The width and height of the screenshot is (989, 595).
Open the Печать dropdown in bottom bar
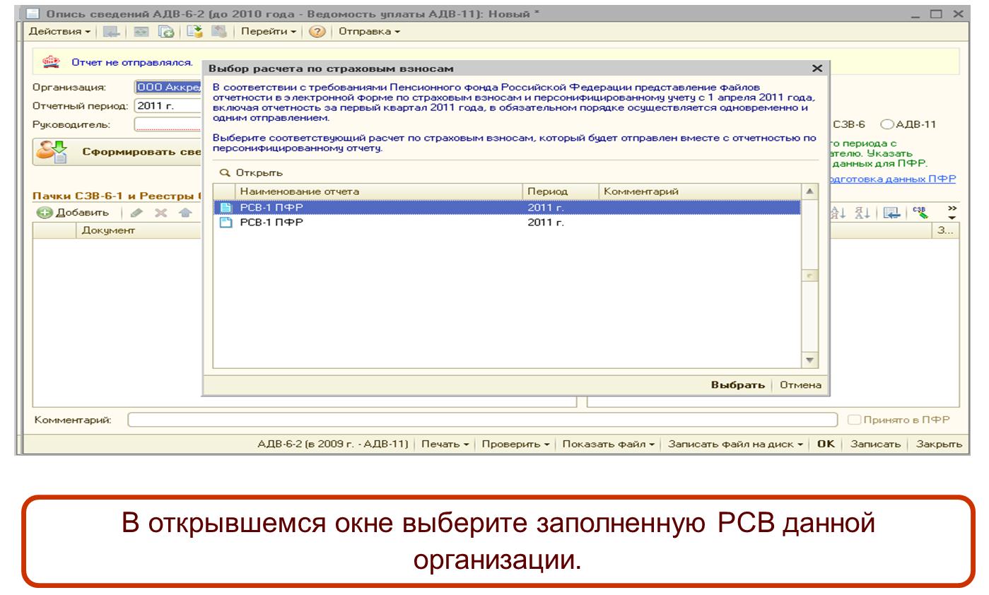445,444
